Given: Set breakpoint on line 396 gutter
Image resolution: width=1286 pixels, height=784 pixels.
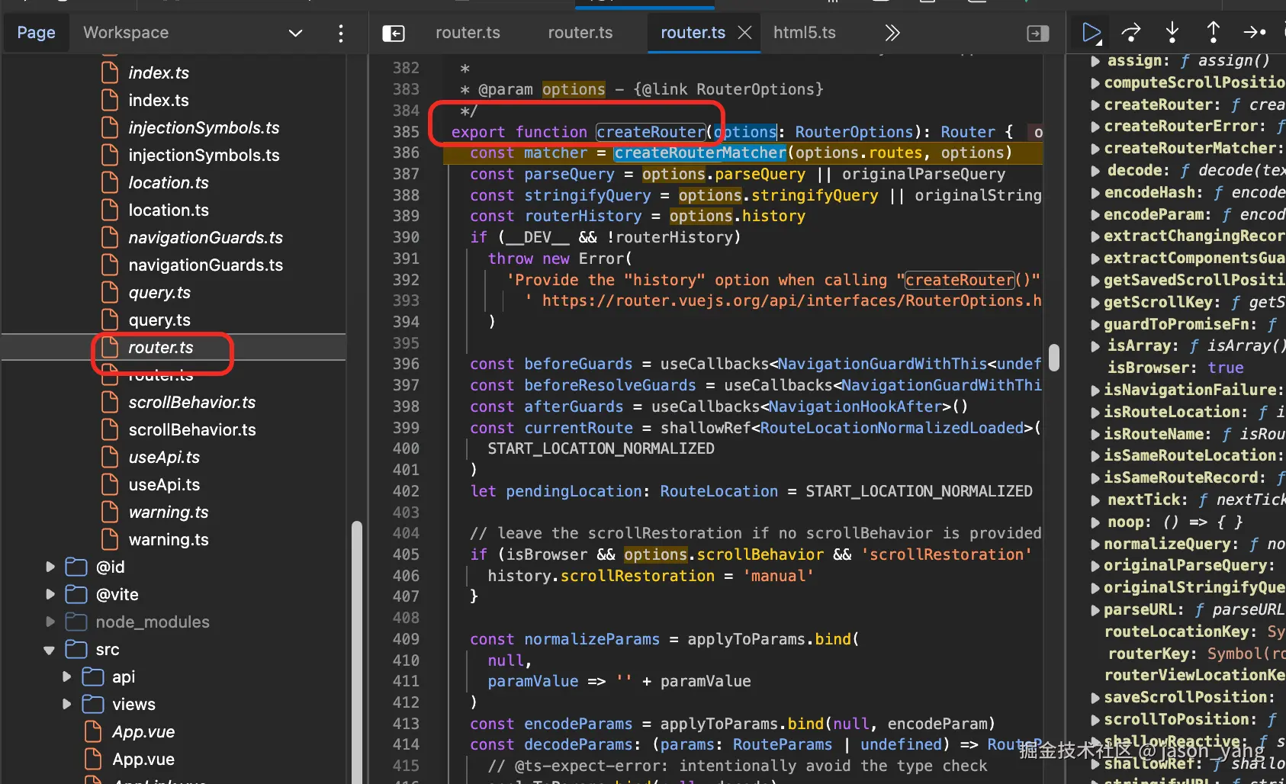Looking at the screenshot, I should pyautogui.click(x=406, y=365).
